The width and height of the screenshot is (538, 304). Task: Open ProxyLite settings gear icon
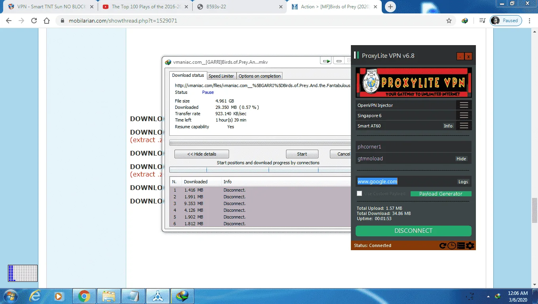(x=470, y=246)
